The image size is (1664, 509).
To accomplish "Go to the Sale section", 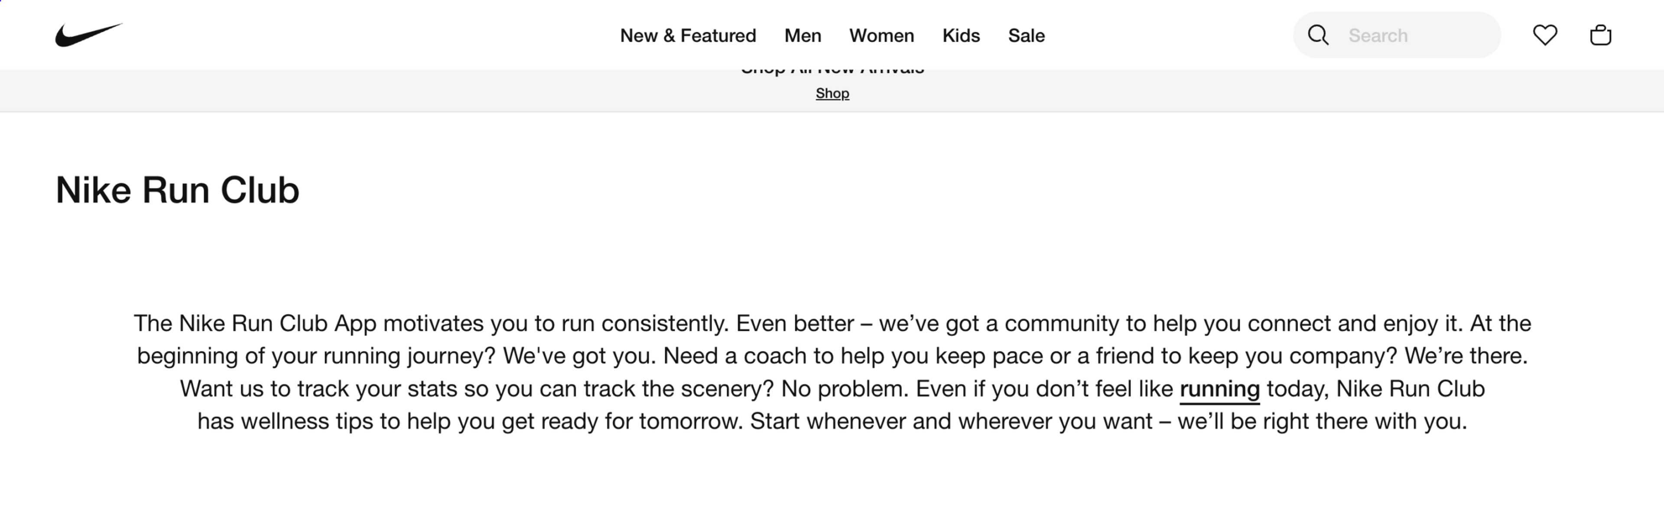I will [x=1026, y=36].
